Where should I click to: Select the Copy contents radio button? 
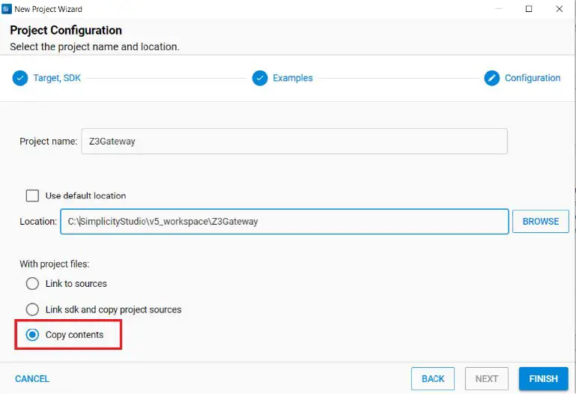32,335
